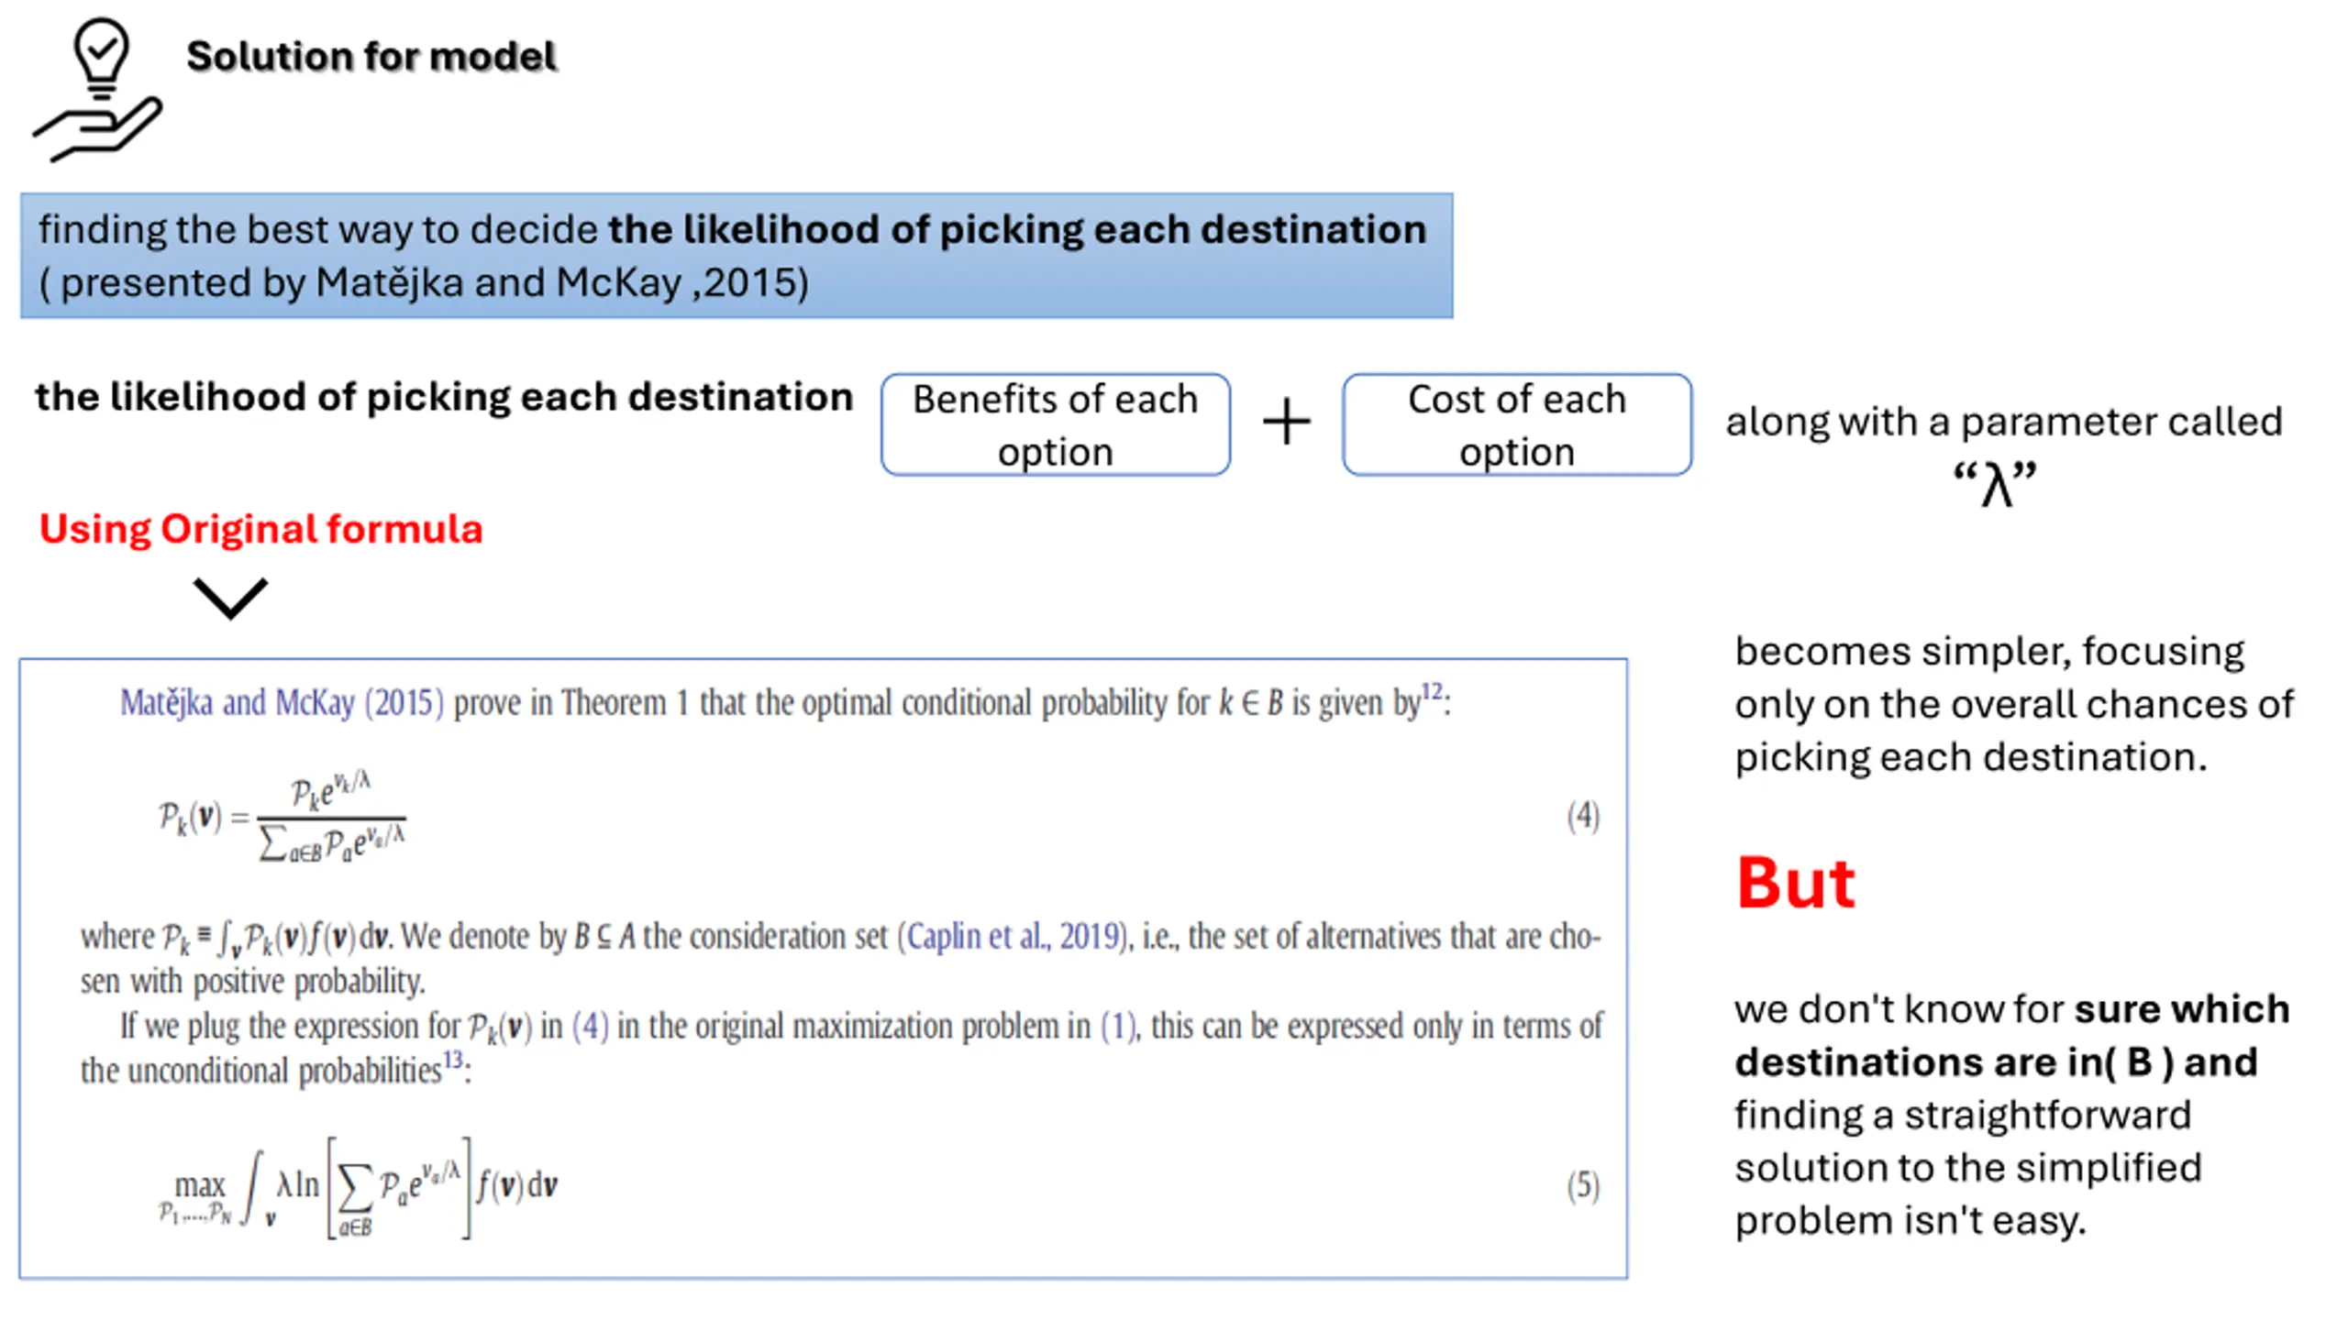Image resolution: width=2348 pixels, height=1320 pixels.
Task: Open the Matějka and McKay (2015) citation link
Action: tap(282, 703)
